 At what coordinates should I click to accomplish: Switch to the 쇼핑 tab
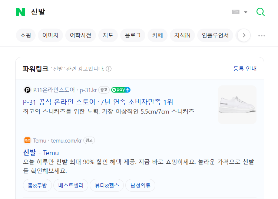[x=26, y=35]
